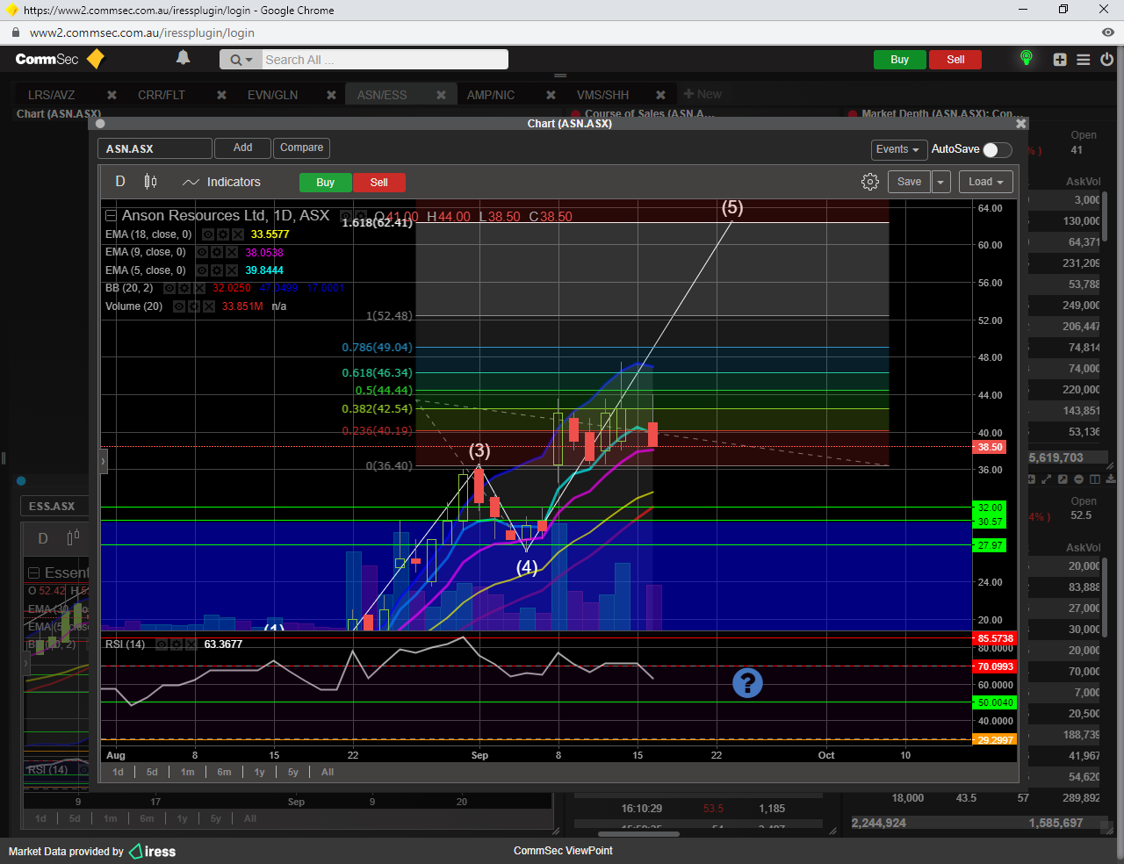This screenshot has height=864, width=1124.
Task: Open the Load dropdown
Action: point(986,182)
